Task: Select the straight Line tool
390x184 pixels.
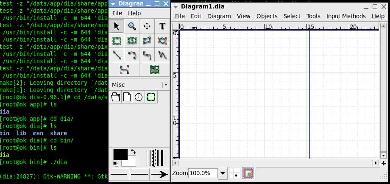Action: 117,55
